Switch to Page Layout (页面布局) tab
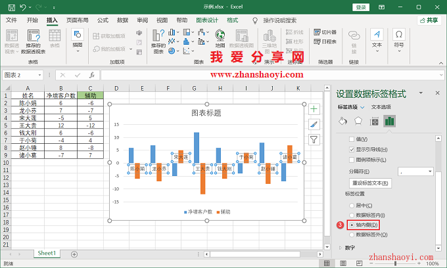Viewport: 447px width, 268px height. (x=78, y=20)
